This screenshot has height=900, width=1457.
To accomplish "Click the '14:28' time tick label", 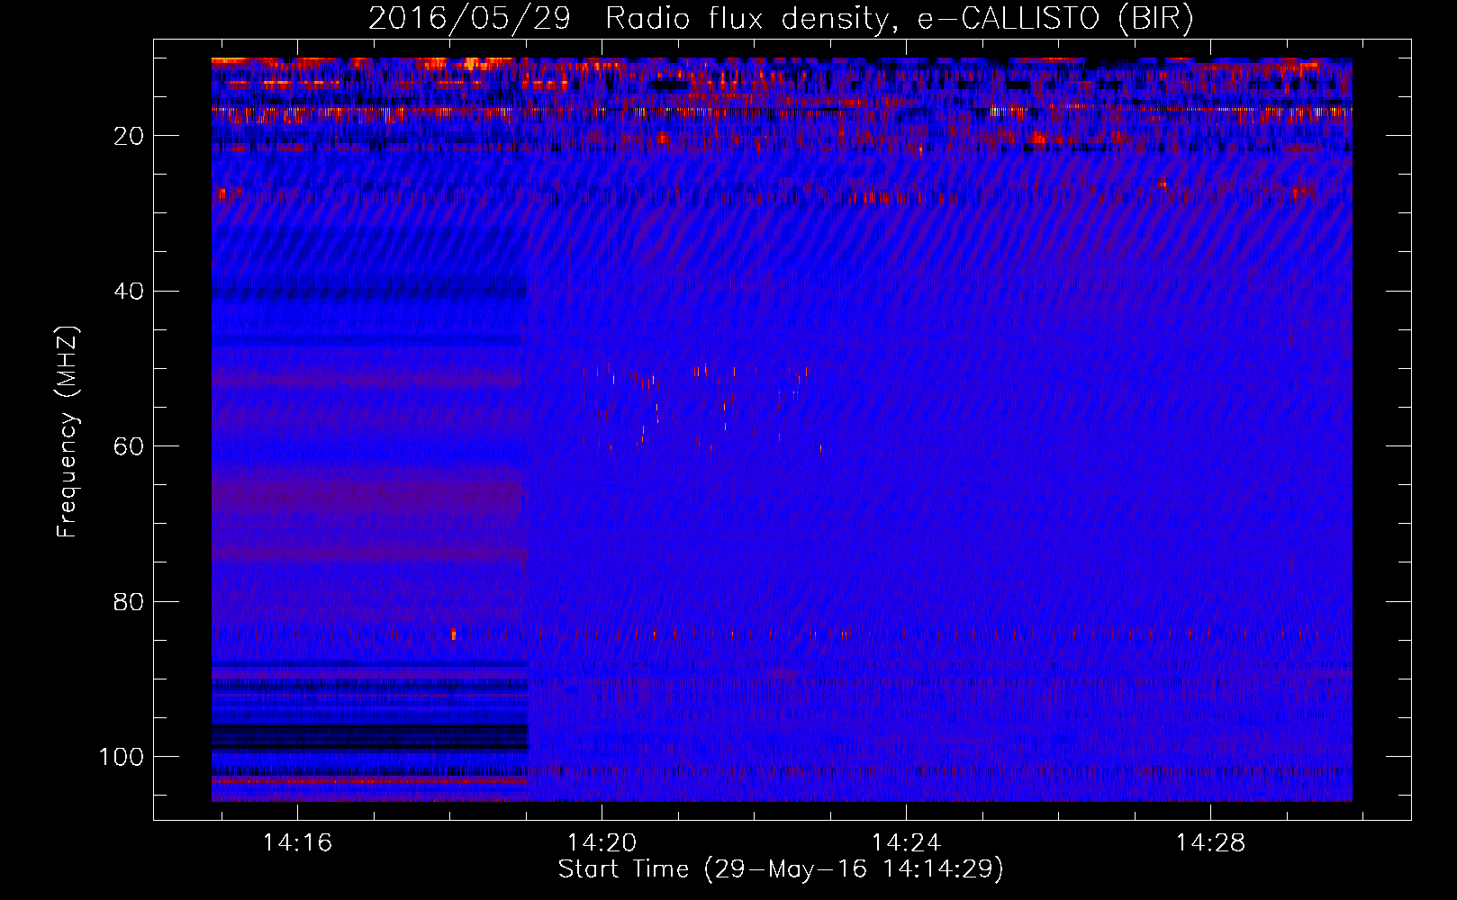I will pyautogui.click(x=1210, y=843).
